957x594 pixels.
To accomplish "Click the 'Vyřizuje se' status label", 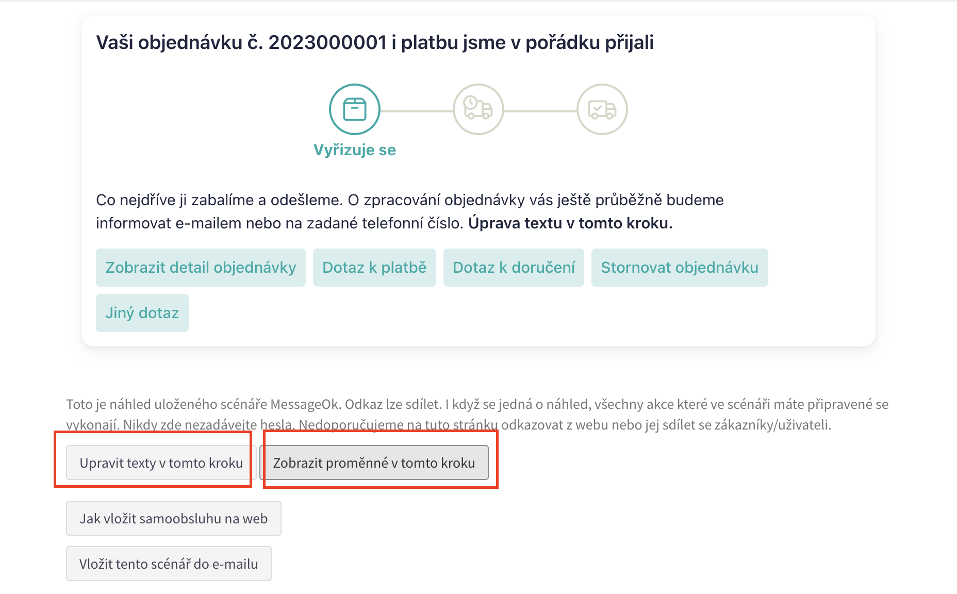I will [x=355, y=150].
